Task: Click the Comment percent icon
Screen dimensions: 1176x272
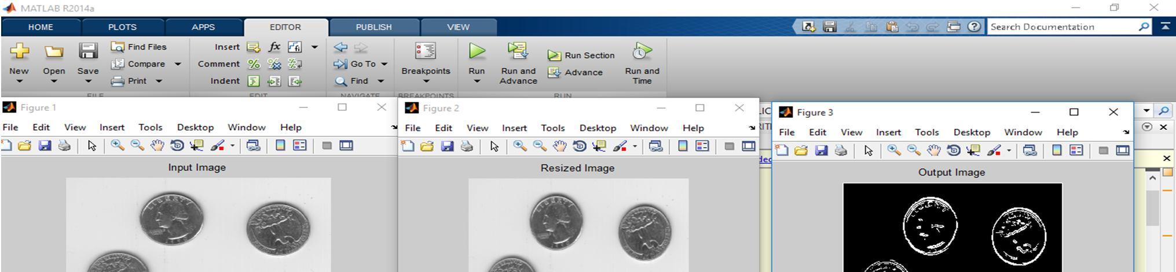Action: pyautogui.click(x=254, y=64)
